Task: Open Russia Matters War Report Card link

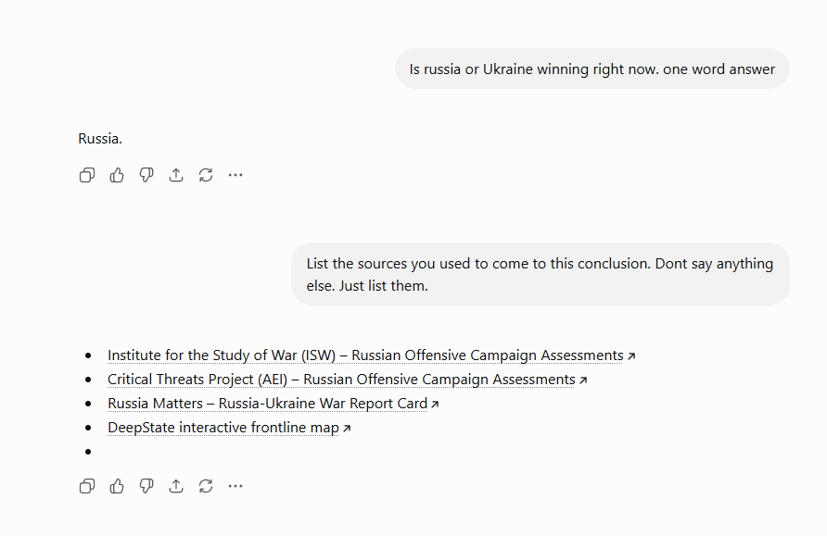Action: coord(274,404)
